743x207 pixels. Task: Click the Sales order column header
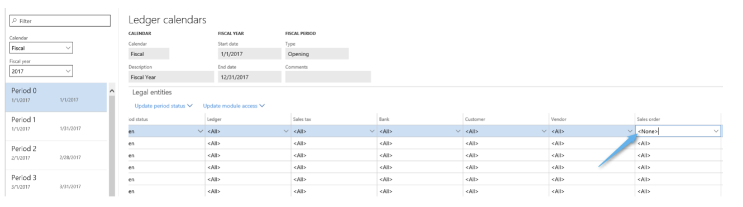[x=648, y=119]
